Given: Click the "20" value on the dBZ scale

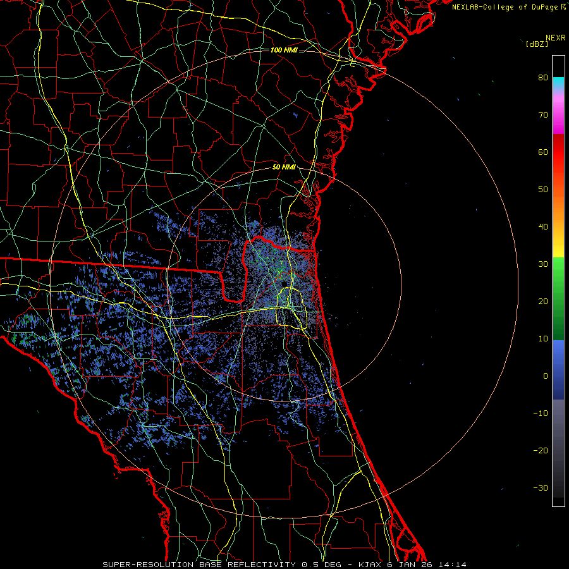Looking at the screenshot, I should click(x=543, y=302).
